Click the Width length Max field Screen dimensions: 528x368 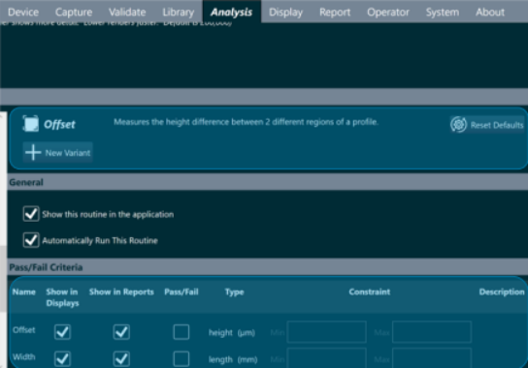pos(432,358)
